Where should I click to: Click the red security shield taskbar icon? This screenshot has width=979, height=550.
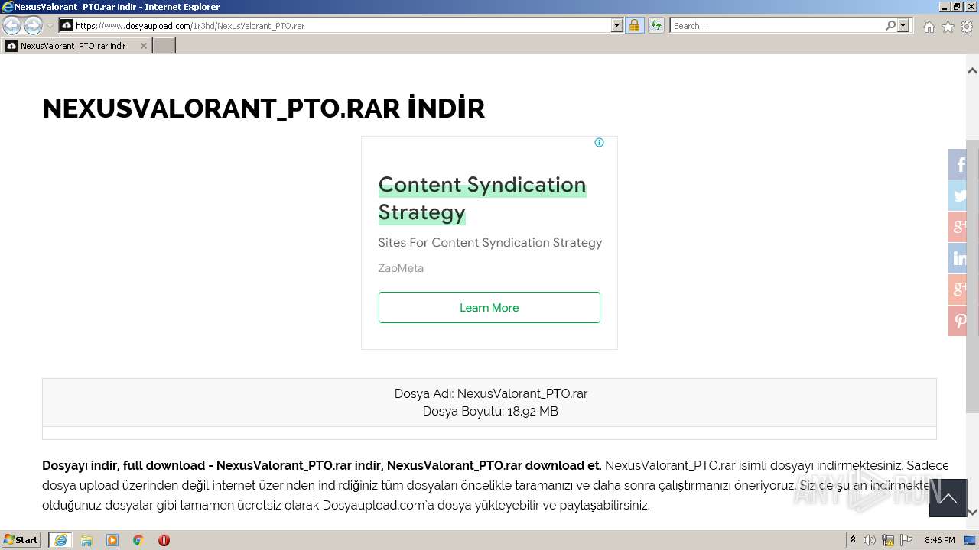[x=164, y=540]
